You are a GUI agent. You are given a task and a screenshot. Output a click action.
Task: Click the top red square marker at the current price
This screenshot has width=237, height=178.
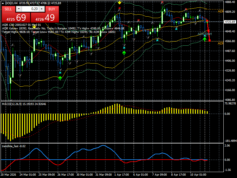(207, 21)
